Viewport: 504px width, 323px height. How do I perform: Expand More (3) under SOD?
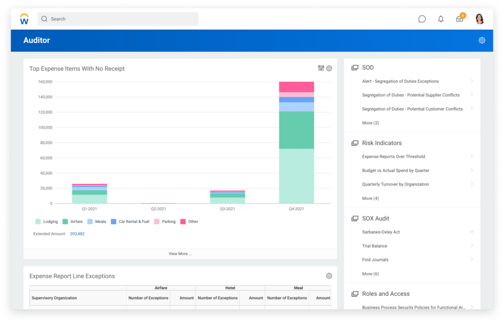click(x=370, y=122)
